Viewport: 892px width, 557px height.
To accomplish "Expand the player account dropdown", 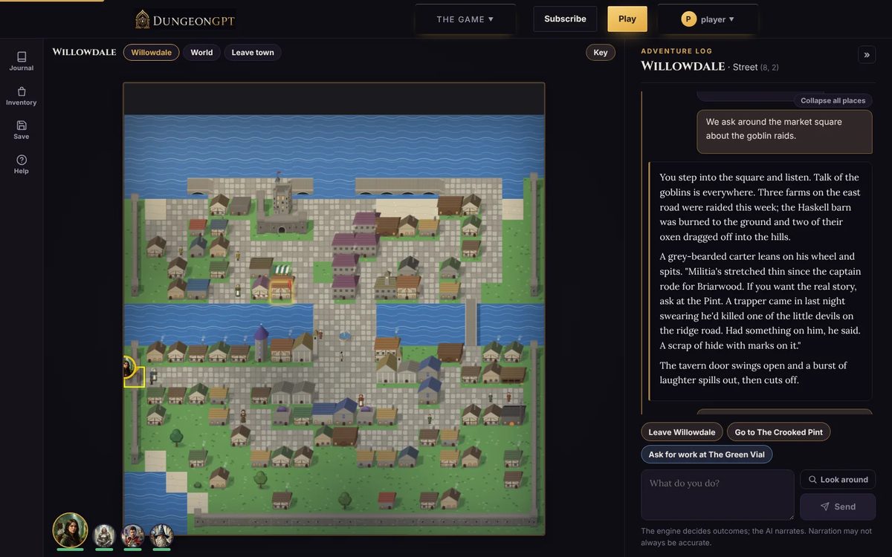I will pyautogui.click(x=708, y=19).
